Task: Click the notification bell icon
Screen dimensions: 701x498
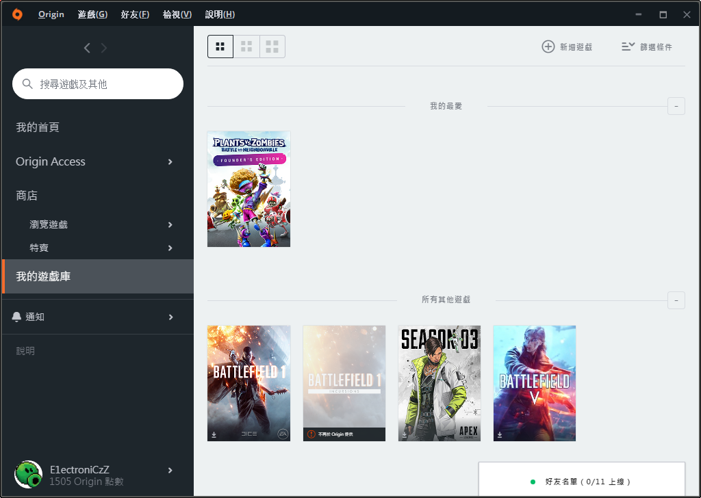Action: click(x=16, y=317)
